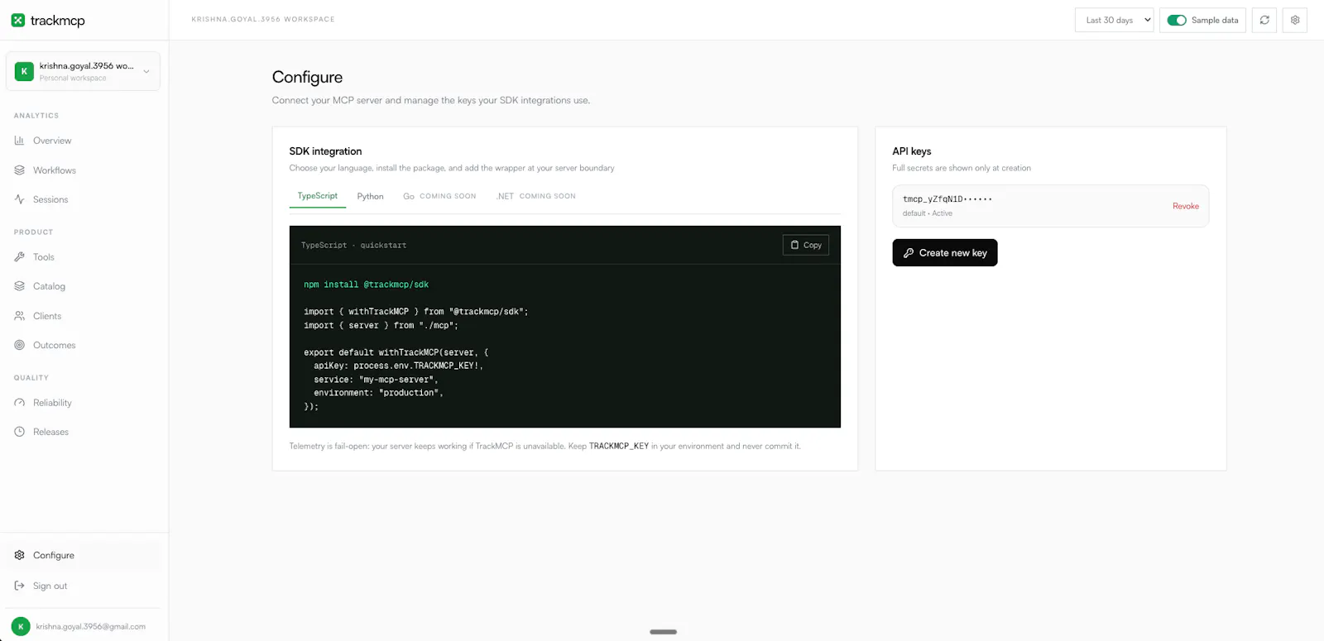Click the bottom center drag handle bar

[x=663, y=632]
